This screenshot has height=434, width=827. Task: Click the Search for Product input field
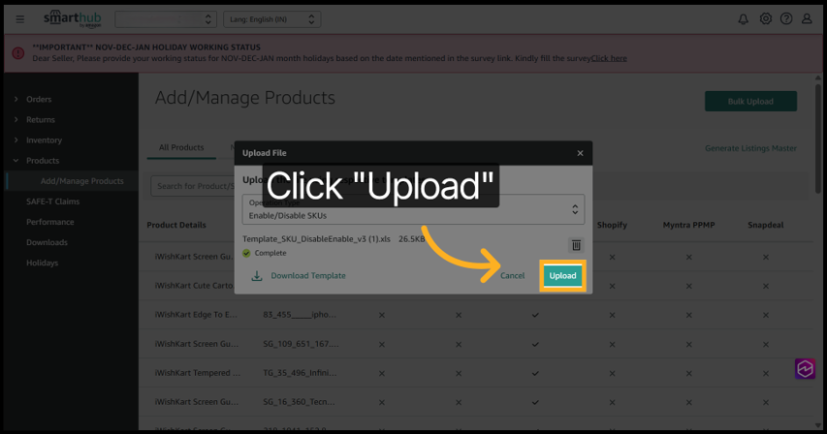pos(196,186)
